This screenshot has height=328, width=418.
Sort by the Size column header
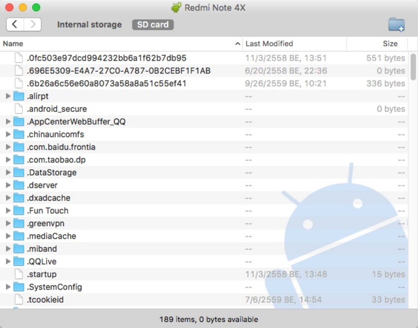(x=377, y=44)
